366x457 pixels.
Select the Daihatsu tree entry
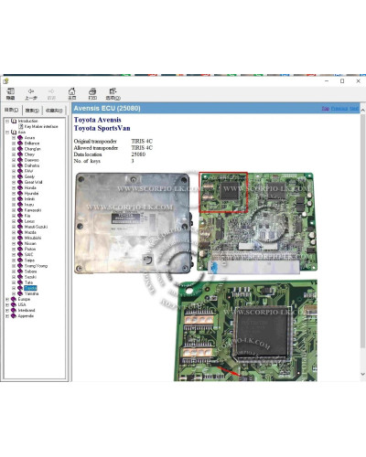pos(32,165)
